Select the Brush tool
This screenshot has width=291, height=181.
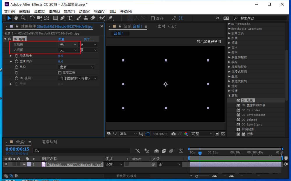79,18
